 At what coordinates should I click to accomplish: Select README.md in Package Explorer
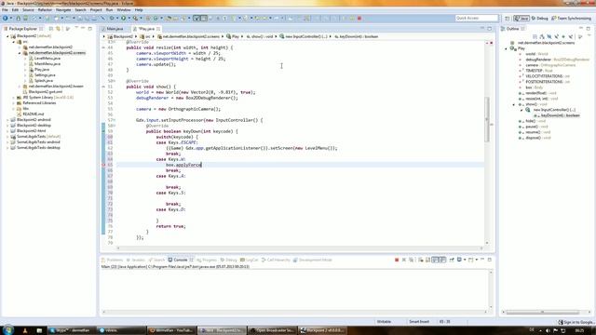[x=34, y=114]
